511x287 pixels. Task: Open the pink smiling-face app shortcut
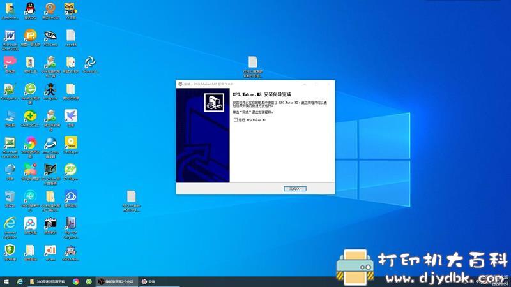10,64
